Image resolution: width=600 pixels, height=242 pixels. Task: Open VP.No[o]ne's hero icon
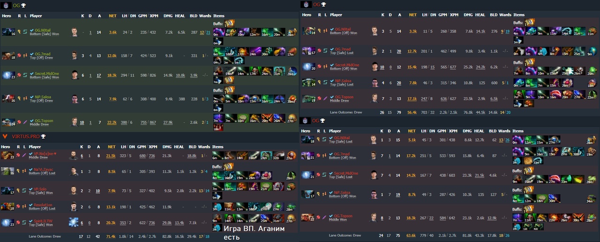point(7,155)
